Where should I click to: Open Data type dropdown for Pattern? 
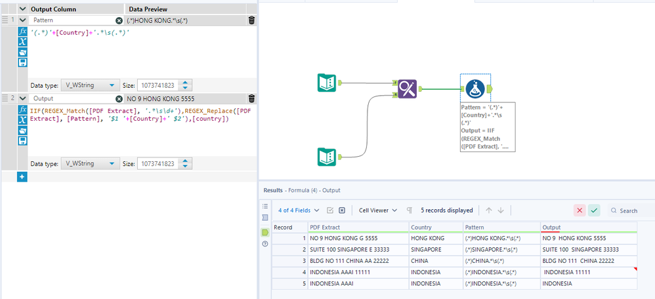pyautogui.click(x=90, y=85)
